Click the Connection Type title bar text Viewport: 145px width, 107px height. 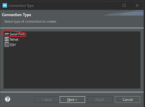tap(21, 6)
